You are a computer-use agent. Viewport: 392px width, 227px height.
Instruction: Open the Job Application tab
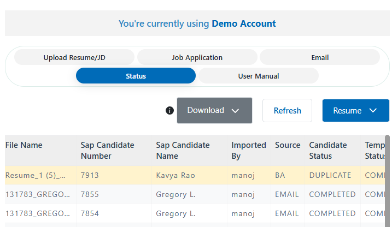click(x=197, y=57)
